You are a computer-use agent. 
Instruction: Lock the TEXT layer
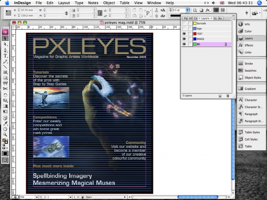[x=190, y=34]
